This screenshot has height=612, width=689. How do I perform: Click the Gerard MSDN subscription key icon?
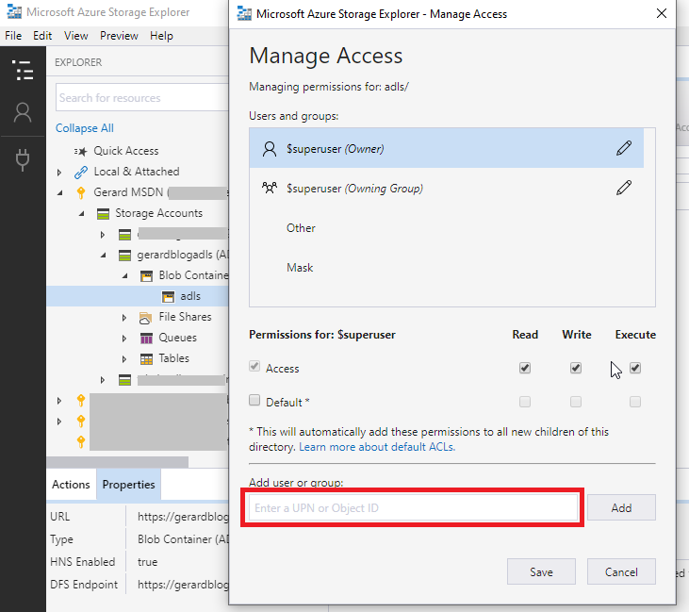point(81,192)
